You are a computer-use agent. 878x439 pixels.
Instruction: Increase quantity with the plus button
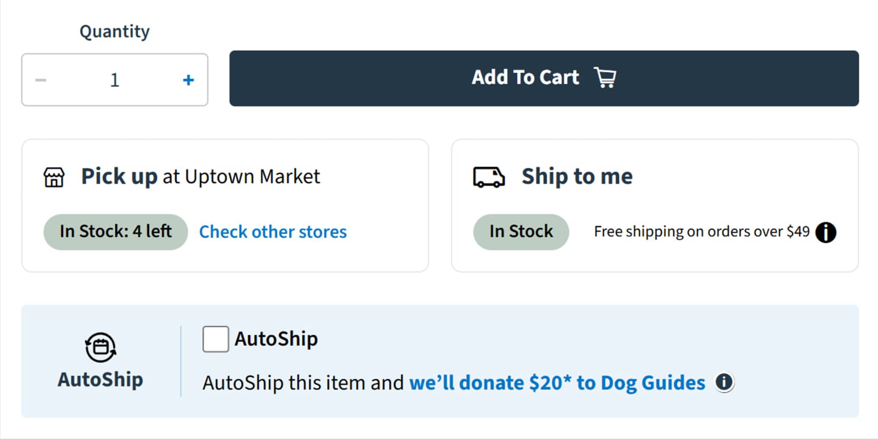point(188,80)
